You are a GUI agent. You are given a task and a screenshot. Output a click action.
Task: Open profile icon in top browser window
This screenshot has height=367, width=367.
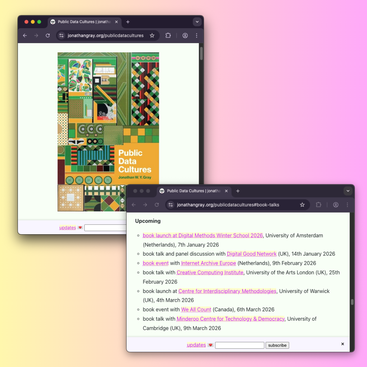click(185, 35)
